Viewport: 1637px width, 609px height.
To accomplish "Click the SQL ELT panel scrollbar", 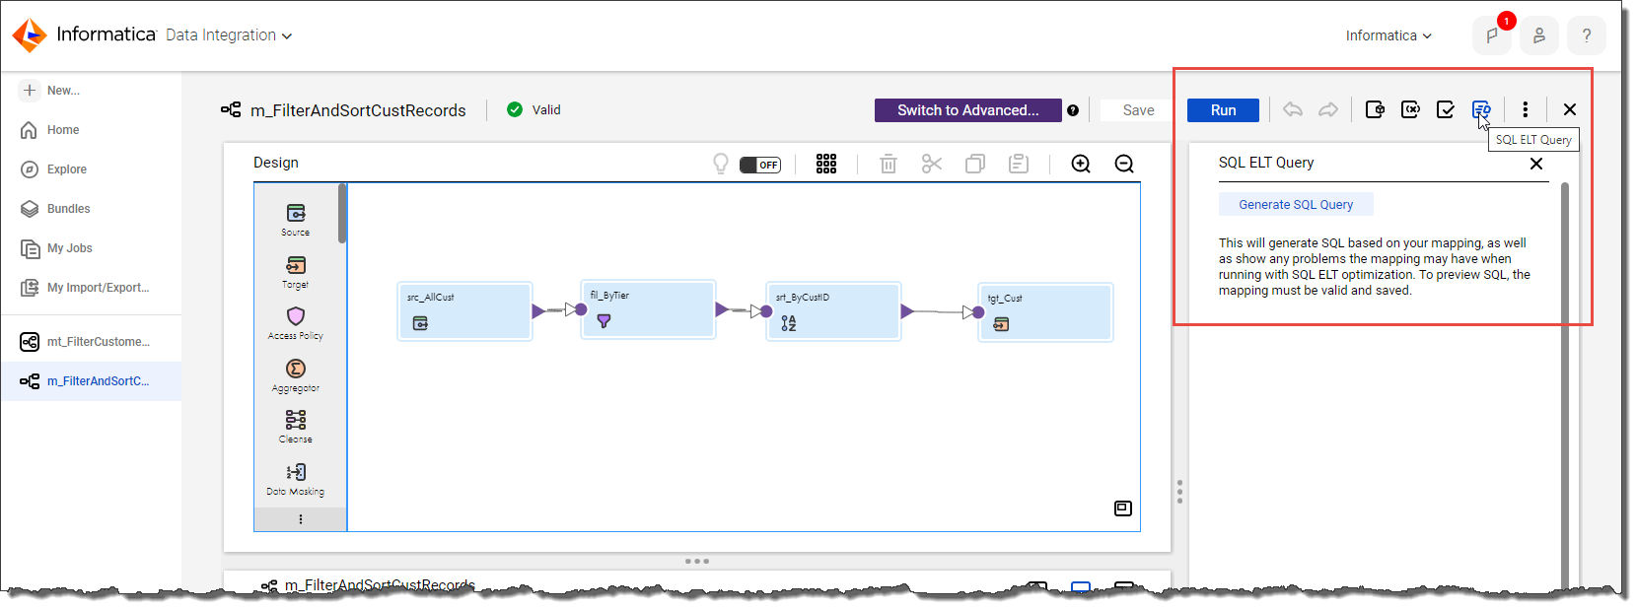I will (1565, 384).
